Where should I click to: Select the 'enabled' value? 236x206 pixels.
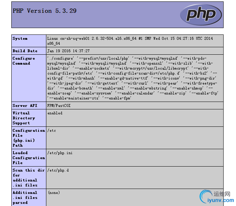pyautogui.click(x=55, y=113)
